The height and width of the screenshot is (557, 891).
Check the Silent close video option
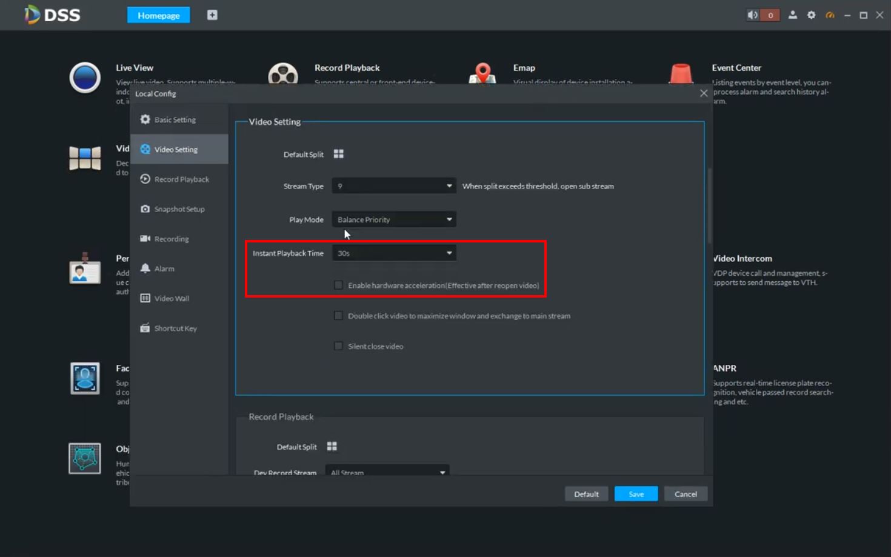(x=338, y=346)
